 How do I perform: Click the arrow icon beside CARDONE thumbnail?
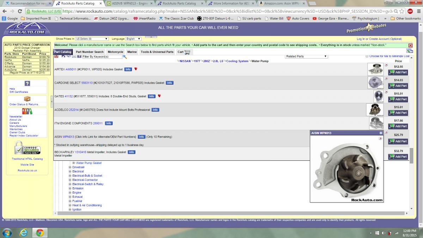click(x=386, y=78)
